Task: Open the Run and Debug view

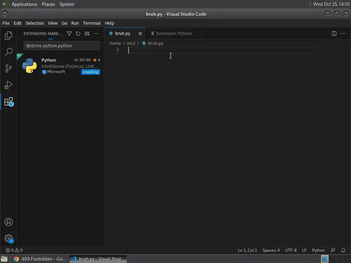Action: coord(9,85)
